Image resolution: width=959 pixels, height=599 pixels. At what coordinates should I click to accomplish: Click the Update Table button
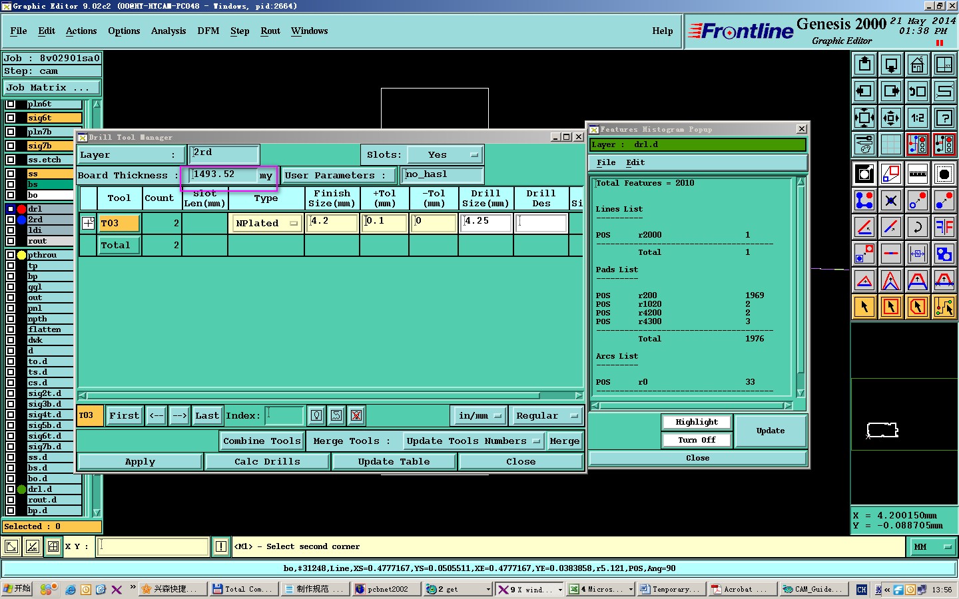tap(394, 461)
